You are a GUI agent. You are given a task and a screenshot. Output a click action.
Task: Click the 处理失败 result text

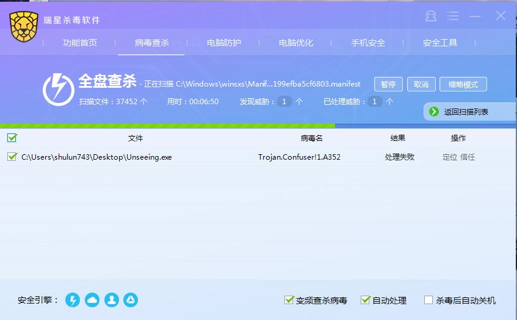(x=399, y=157)
